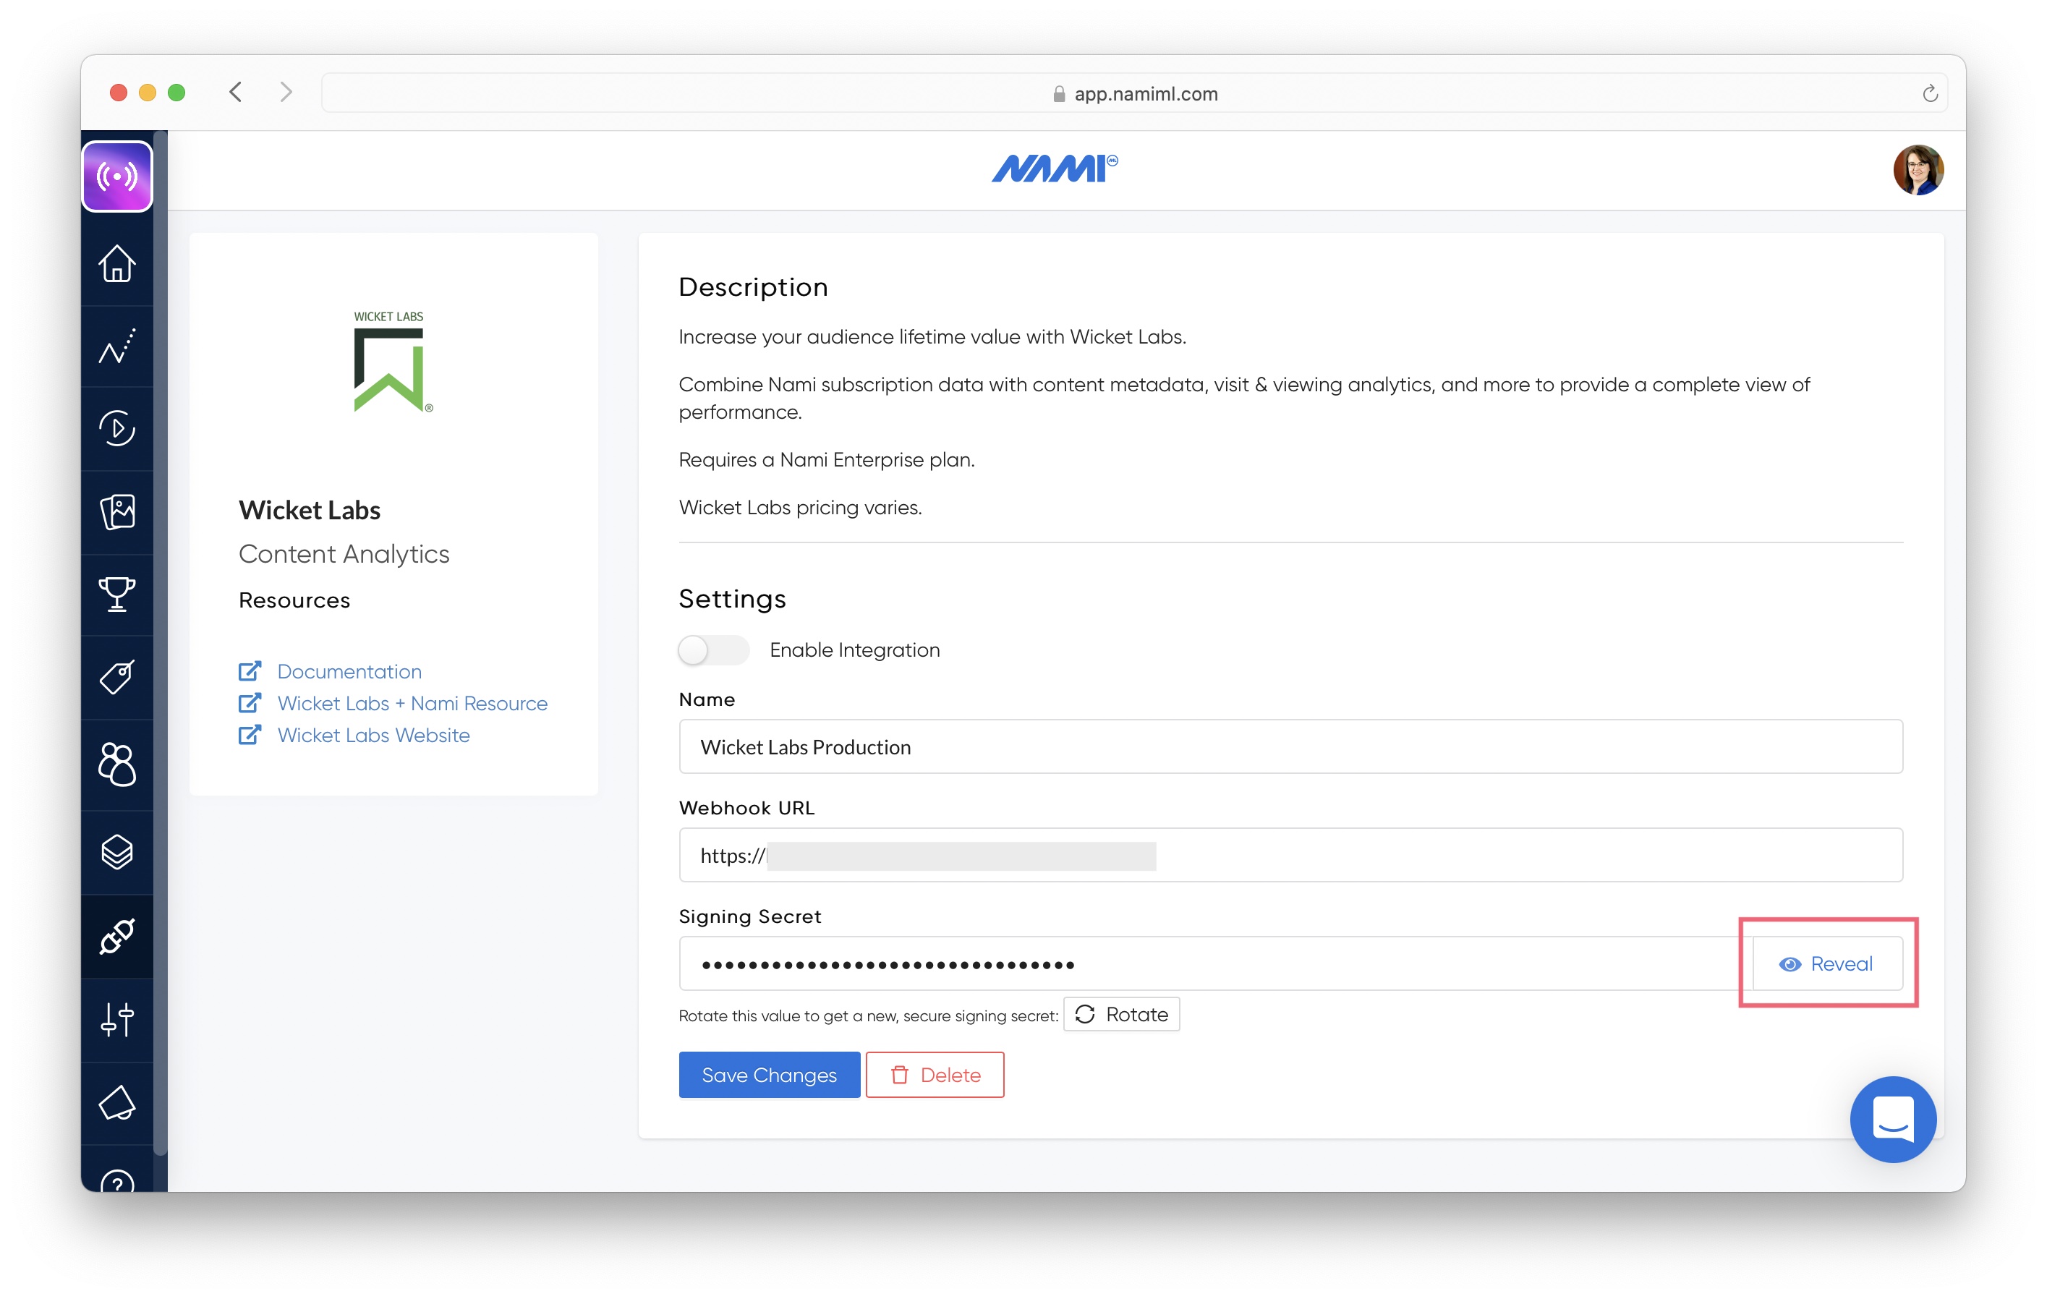Click the Rotate signing secret button
The width and height of the screenshot is (2047, 1299).
click(x=1121, y=1014)
